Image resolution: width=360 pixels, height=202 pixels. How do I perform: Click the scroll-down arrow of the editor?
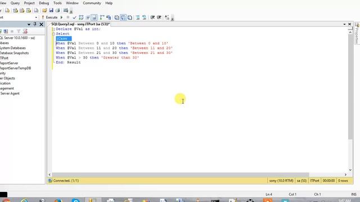350,170
